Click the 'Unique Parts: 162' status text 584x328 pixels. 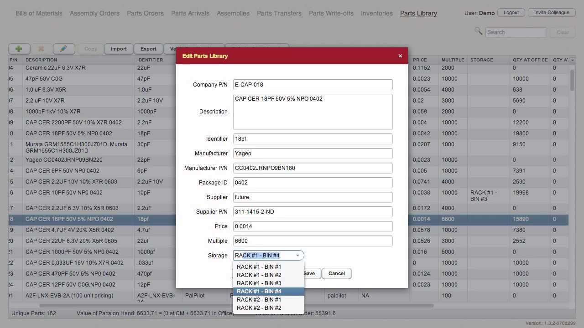(34, 313)
